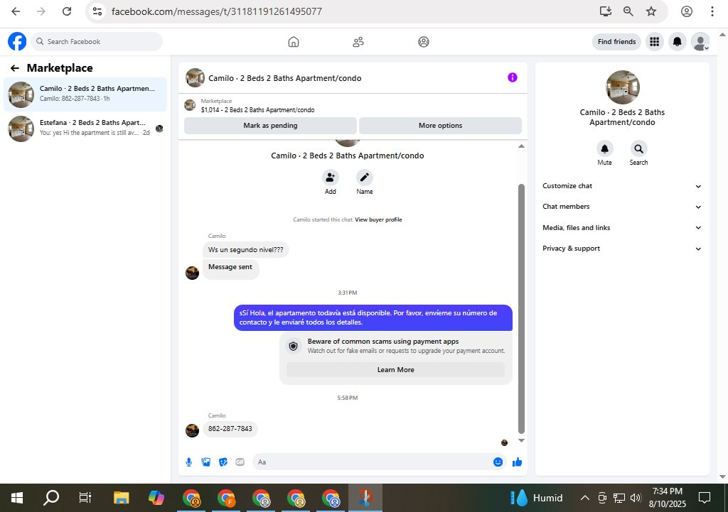Install app icon in address bar
The image size is (728, 512).
coord(606,11)
